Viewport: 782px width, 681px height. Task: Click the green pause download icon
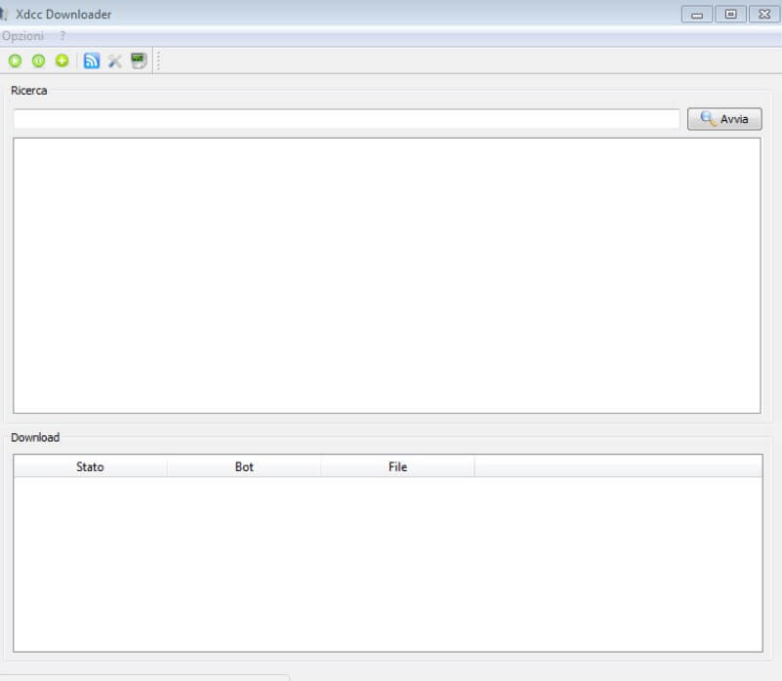point(38,60)
